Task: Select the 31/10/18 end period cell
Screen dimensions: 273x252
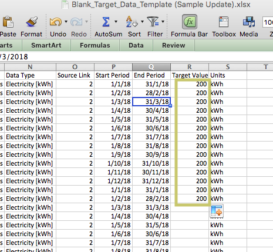Action: point(151,163)
